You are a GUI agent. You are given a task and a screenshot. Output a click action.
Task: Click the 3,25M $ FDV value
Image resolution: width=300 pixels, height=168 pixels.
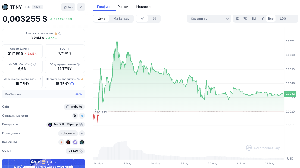tap(65, 53)
